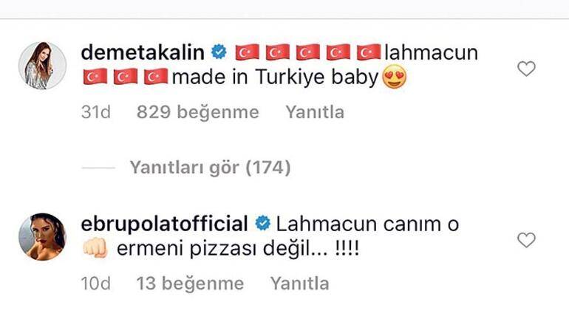Open the ebrupolatofficial username link
This screenshot has height=319, width=569.
[164, 224]
